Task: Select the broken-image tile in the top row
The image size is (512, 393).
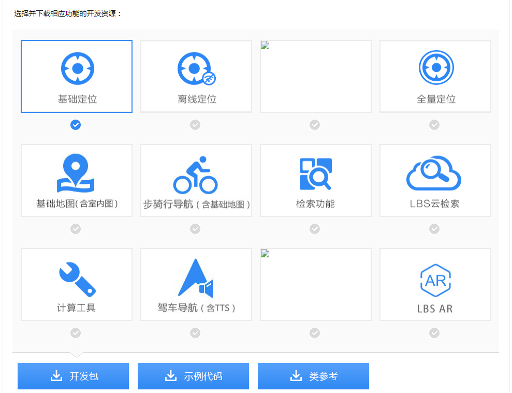Action: pyautogui.click(x=315, y=76)
